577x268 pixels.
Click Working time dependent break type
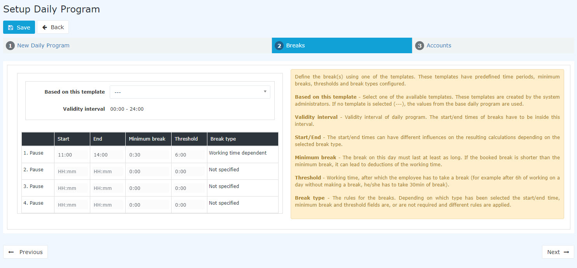[238, 153]
